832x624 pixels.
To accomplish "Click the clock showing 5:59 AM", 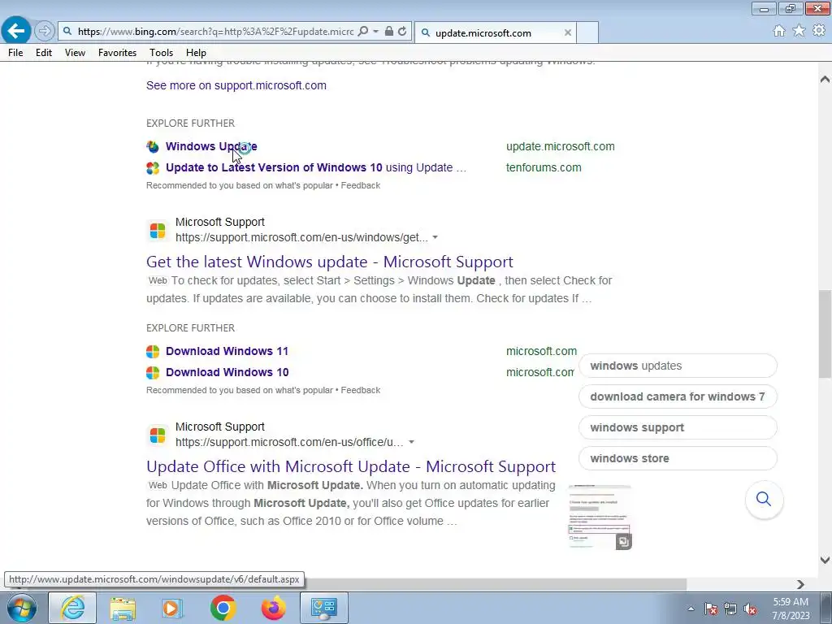I will click(x=791, y=602).
